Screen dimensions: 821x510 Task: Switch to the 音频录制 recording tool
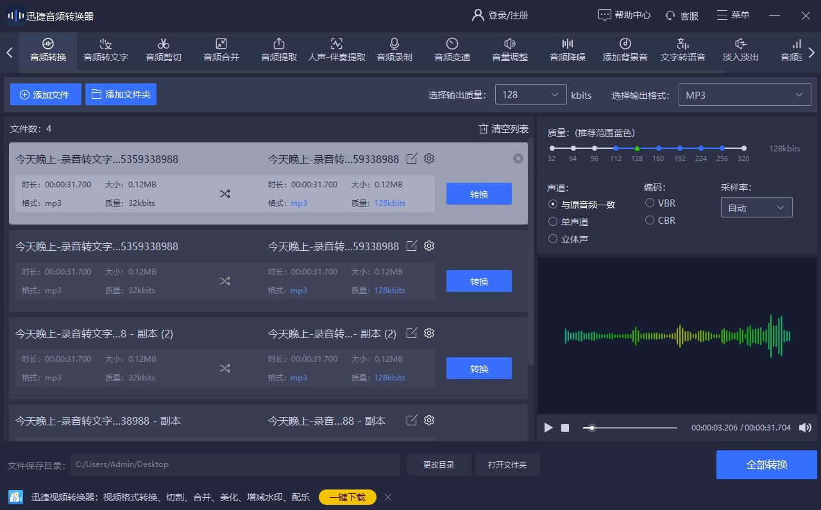(x=394, y=51)
